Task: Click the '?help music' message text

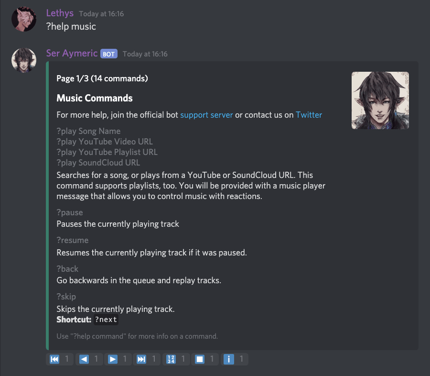Action: pos(71,27)
